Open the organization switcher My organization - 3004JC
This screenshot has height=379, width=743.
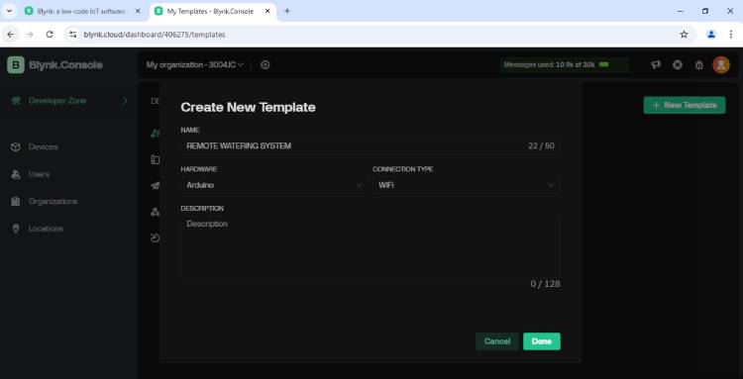[195, 65]
